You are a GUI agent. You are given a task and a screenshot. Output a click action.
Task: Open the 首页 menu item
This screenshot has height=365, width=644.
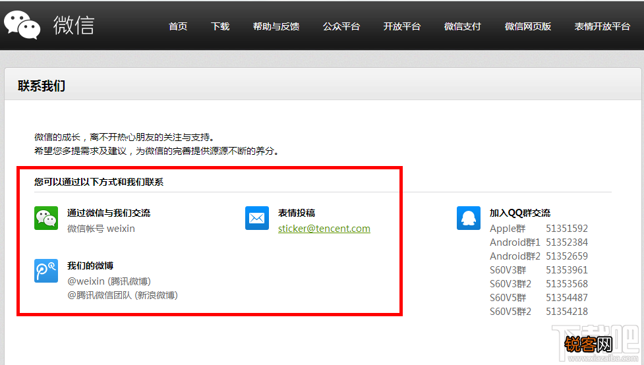coord(178,26)
